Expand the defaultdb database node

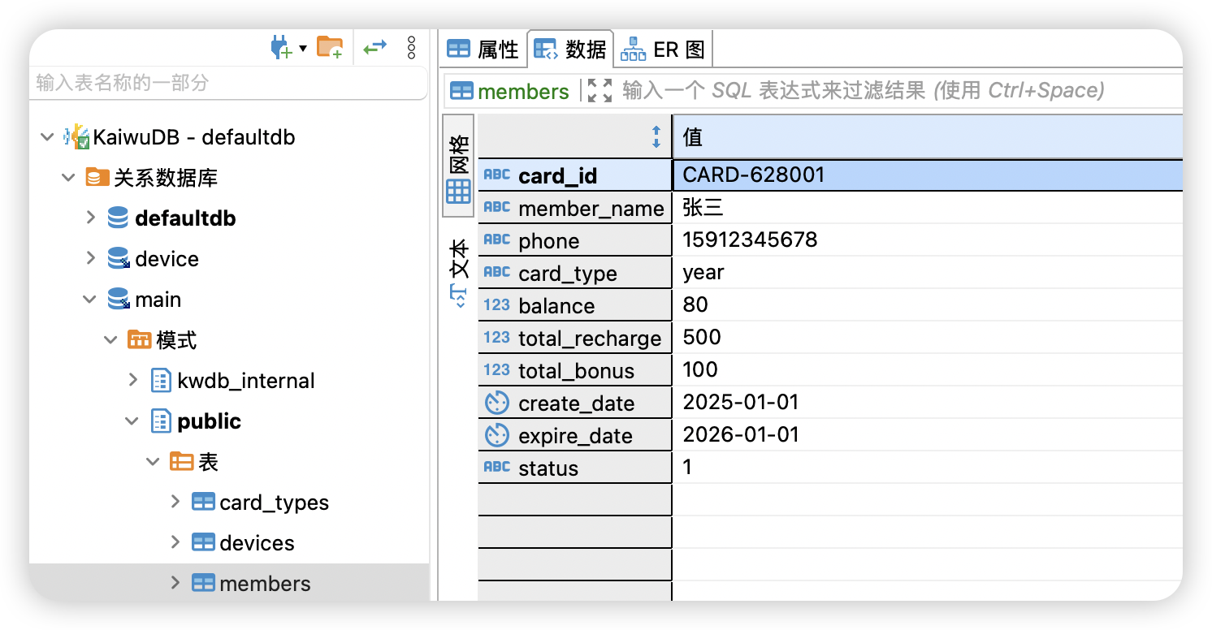(91, 218)
